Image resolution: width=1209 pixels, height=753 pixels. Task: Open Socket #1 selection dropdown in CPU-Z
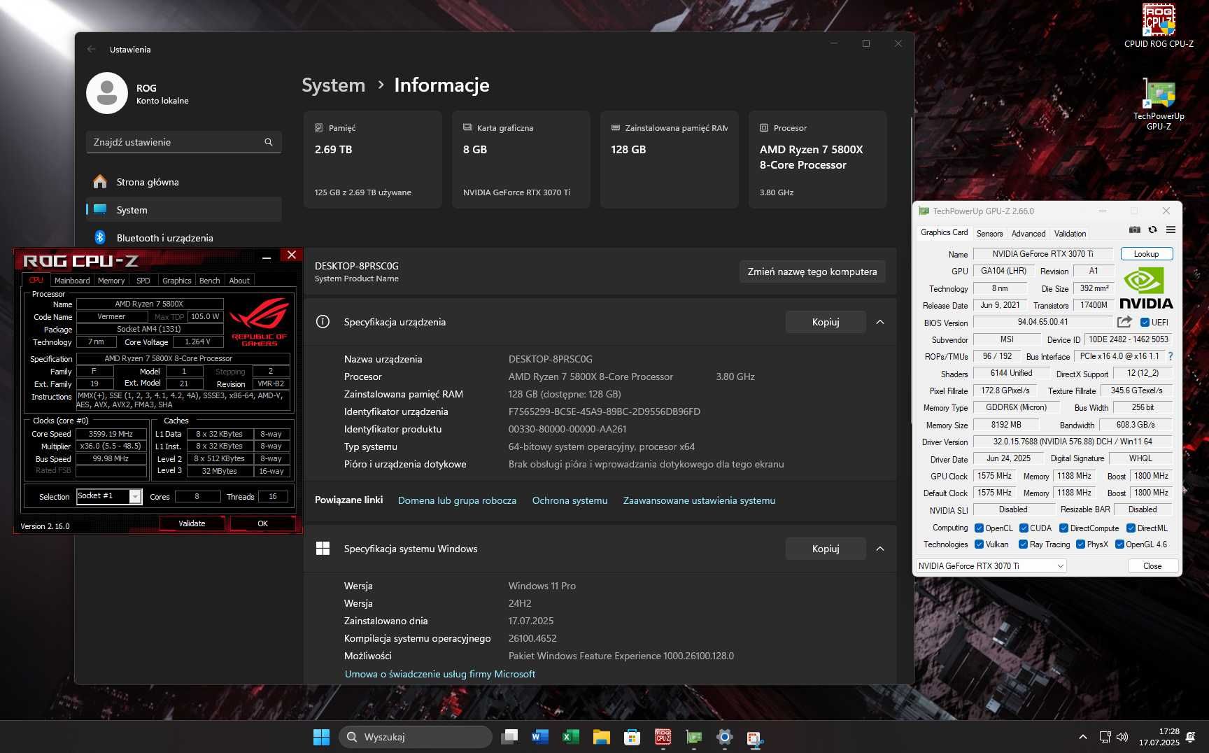coord(109,496)
